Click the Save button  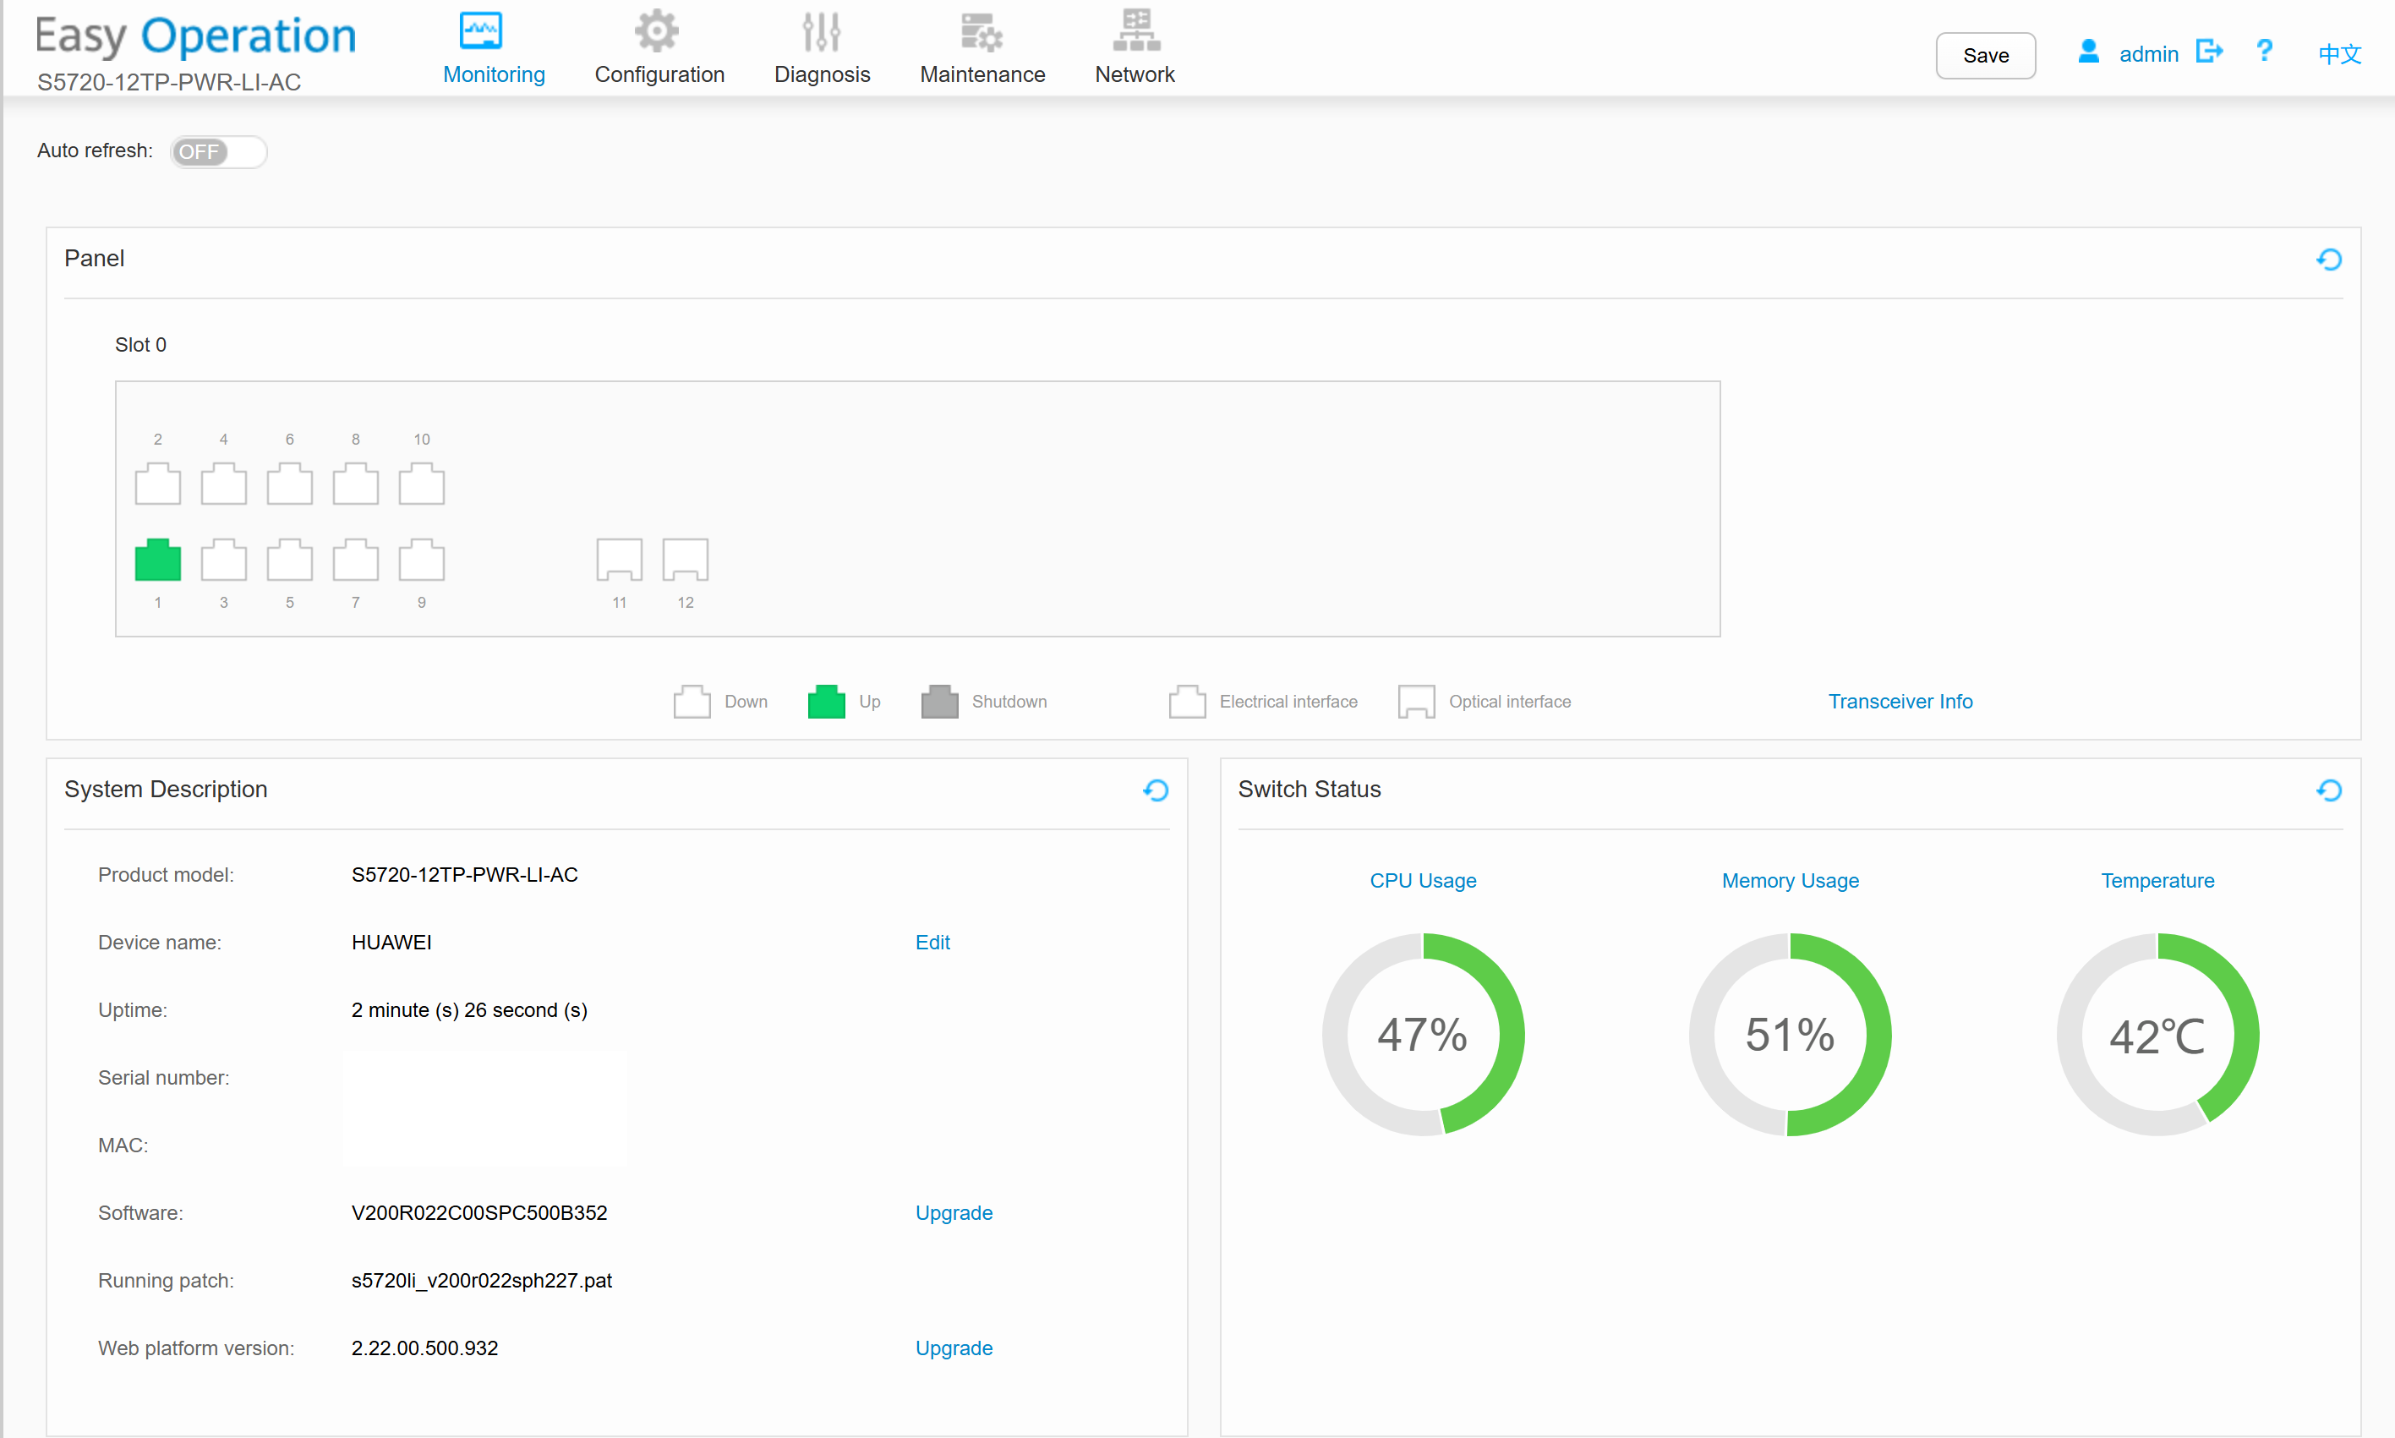click(1984, 55)
